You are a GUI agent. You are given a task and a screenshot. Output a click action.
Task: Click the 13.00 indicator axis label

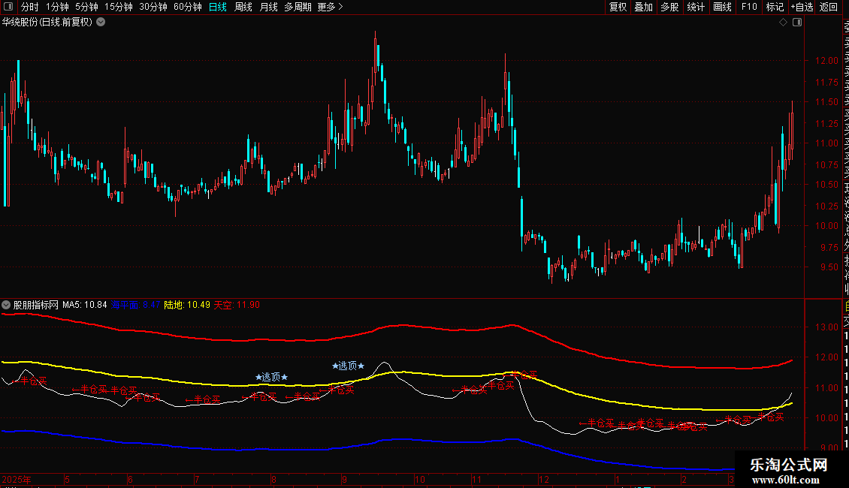point(826,327)
